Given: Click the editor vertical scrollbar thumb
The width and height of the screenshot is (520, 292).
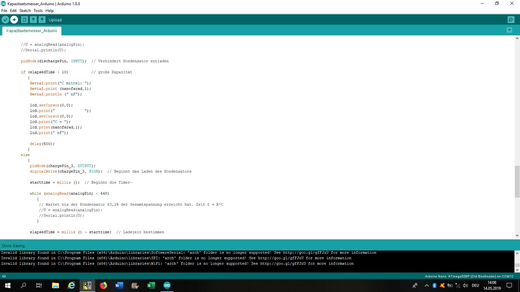Looking at the screenshot, I should (517, 182).
